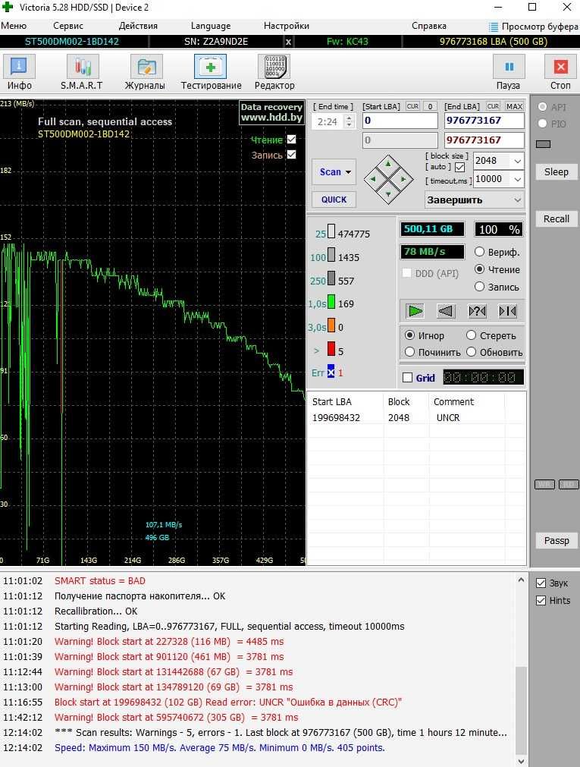This screenshot has width=580, height=767.
Task: Click the up arrow on the navigation diamond
Action: [x=388, y=164]
